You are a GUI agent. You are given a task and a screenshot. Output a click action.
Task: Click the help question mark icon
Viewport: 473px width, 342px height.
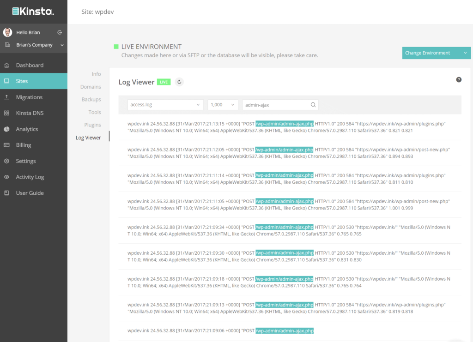pyautogui.click(x=459, y=79)
